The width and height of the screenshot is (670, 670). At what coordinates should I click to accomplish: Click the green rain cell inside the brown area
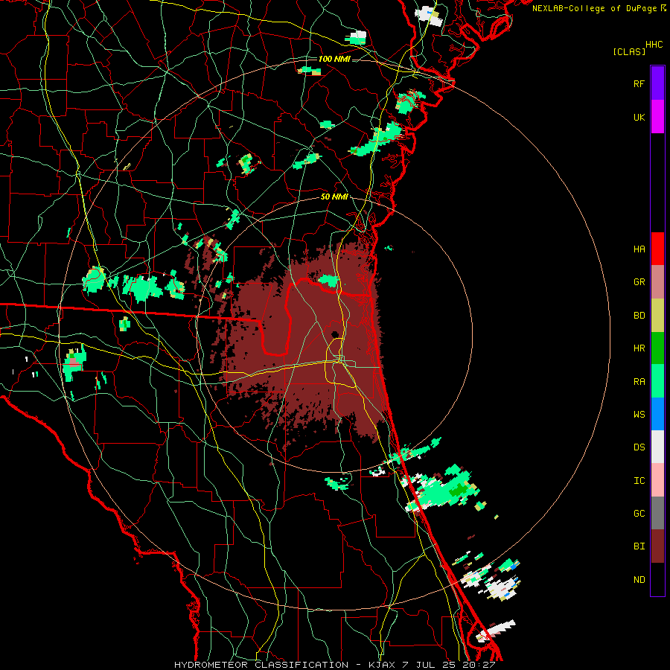pyautogui.click(x=328, y=281)
